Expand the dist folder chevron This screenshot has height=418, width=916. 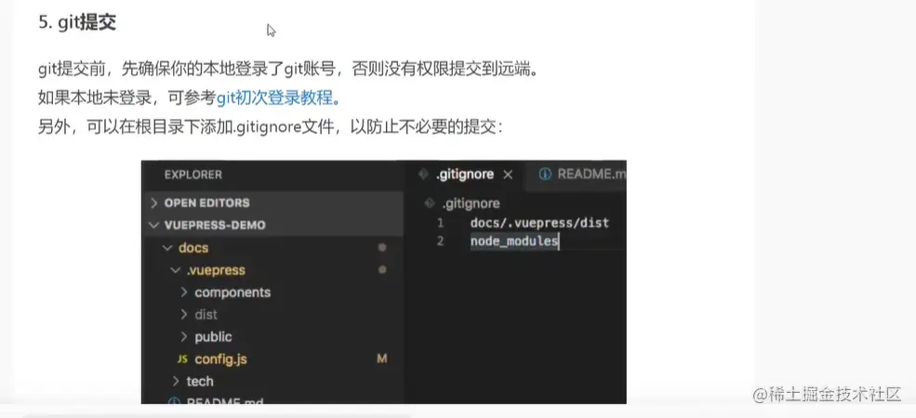(184, 314)
